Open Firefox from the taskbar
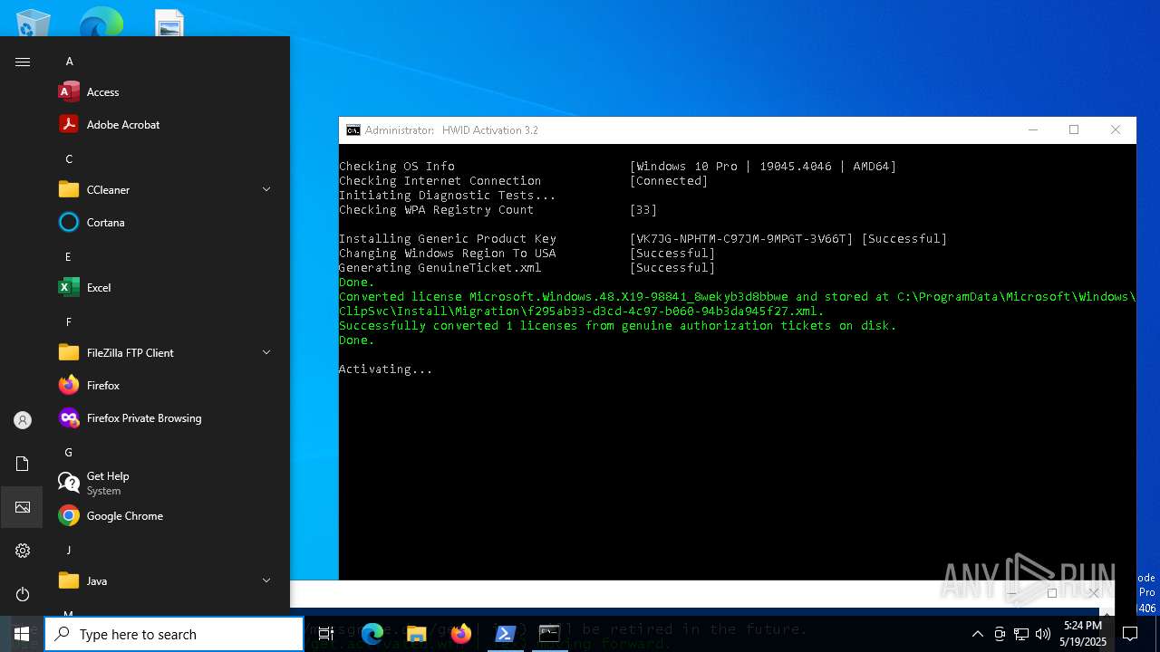This screenshot has height=652, width=1160. tap(460, 634)
